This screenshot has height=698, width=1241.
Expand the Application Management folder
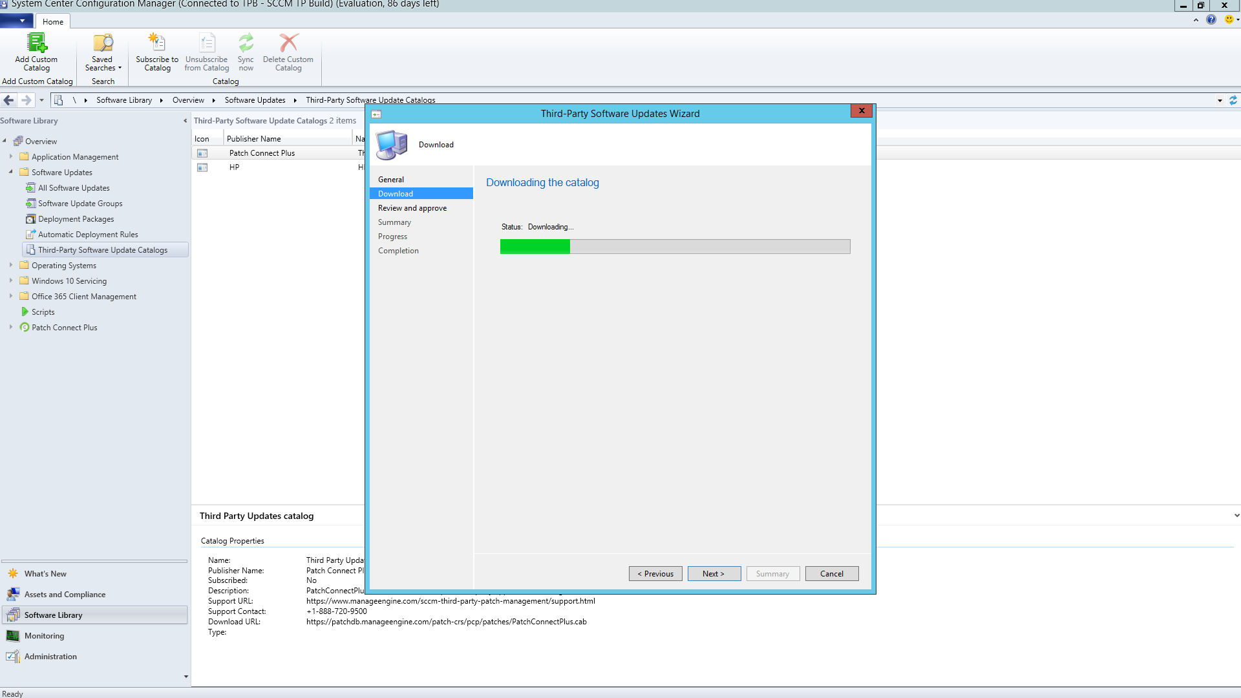[11, 156]
